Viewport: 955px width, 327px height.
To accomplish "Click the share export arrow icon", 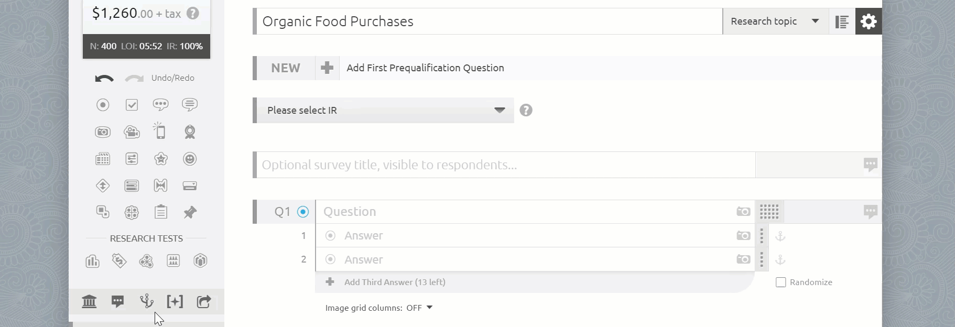I will coord(203,301).
